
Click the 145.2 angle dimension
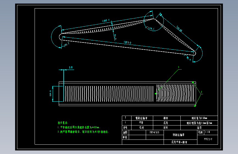click(x=66, y=44)
